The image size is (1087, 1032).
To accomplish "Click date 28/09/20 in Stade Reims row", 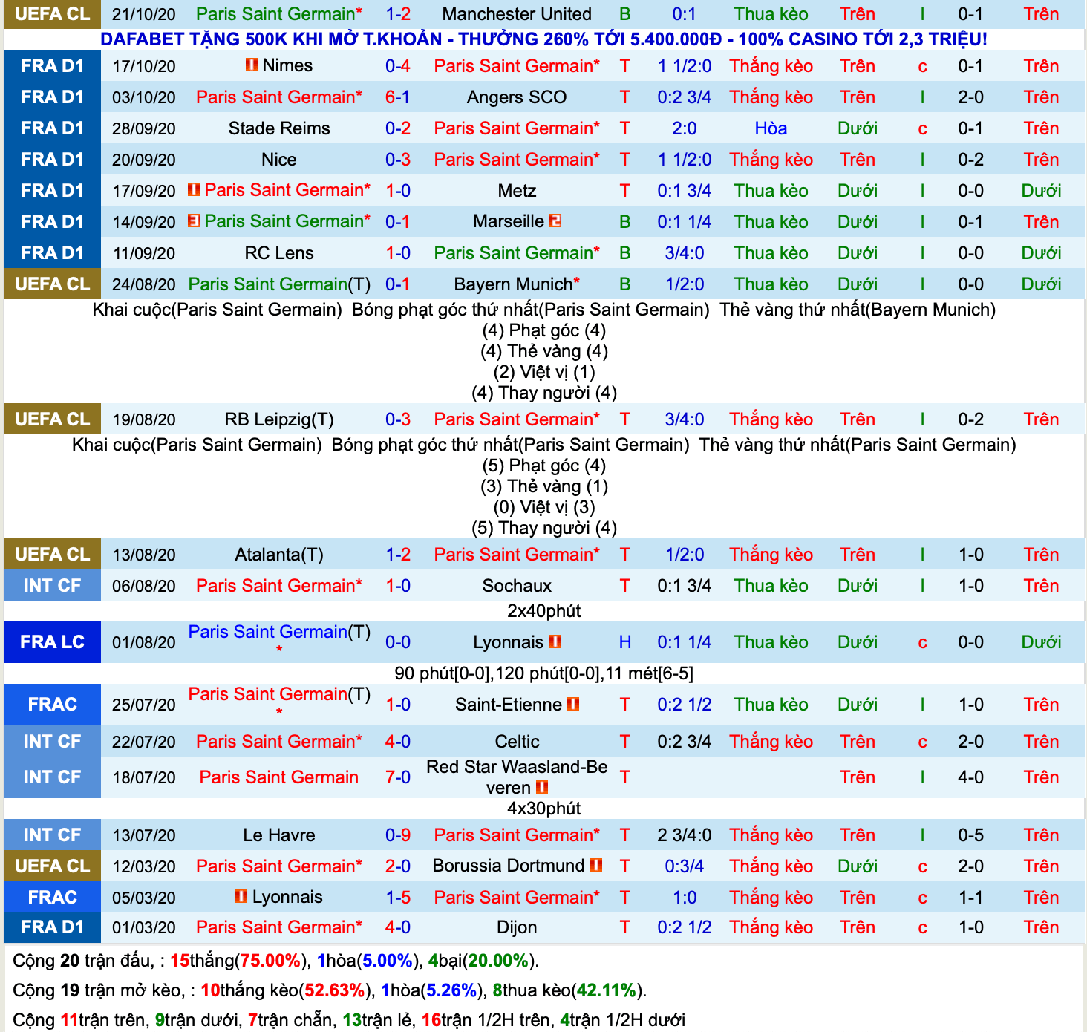I will (x=144, y=128).
